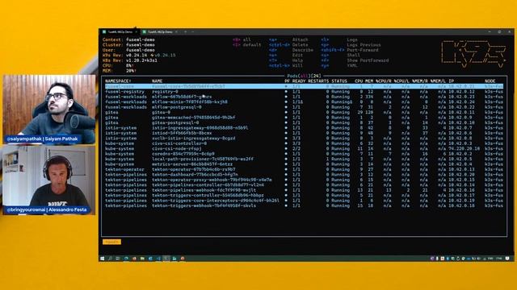Click the RESTARTS column header

coord(318,81)
